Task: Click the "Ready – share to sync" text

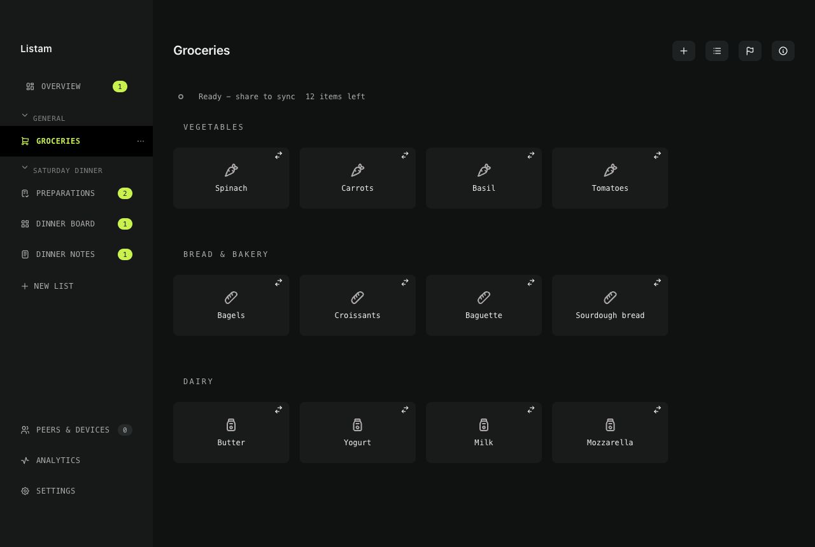Action: tap(247, 97)
